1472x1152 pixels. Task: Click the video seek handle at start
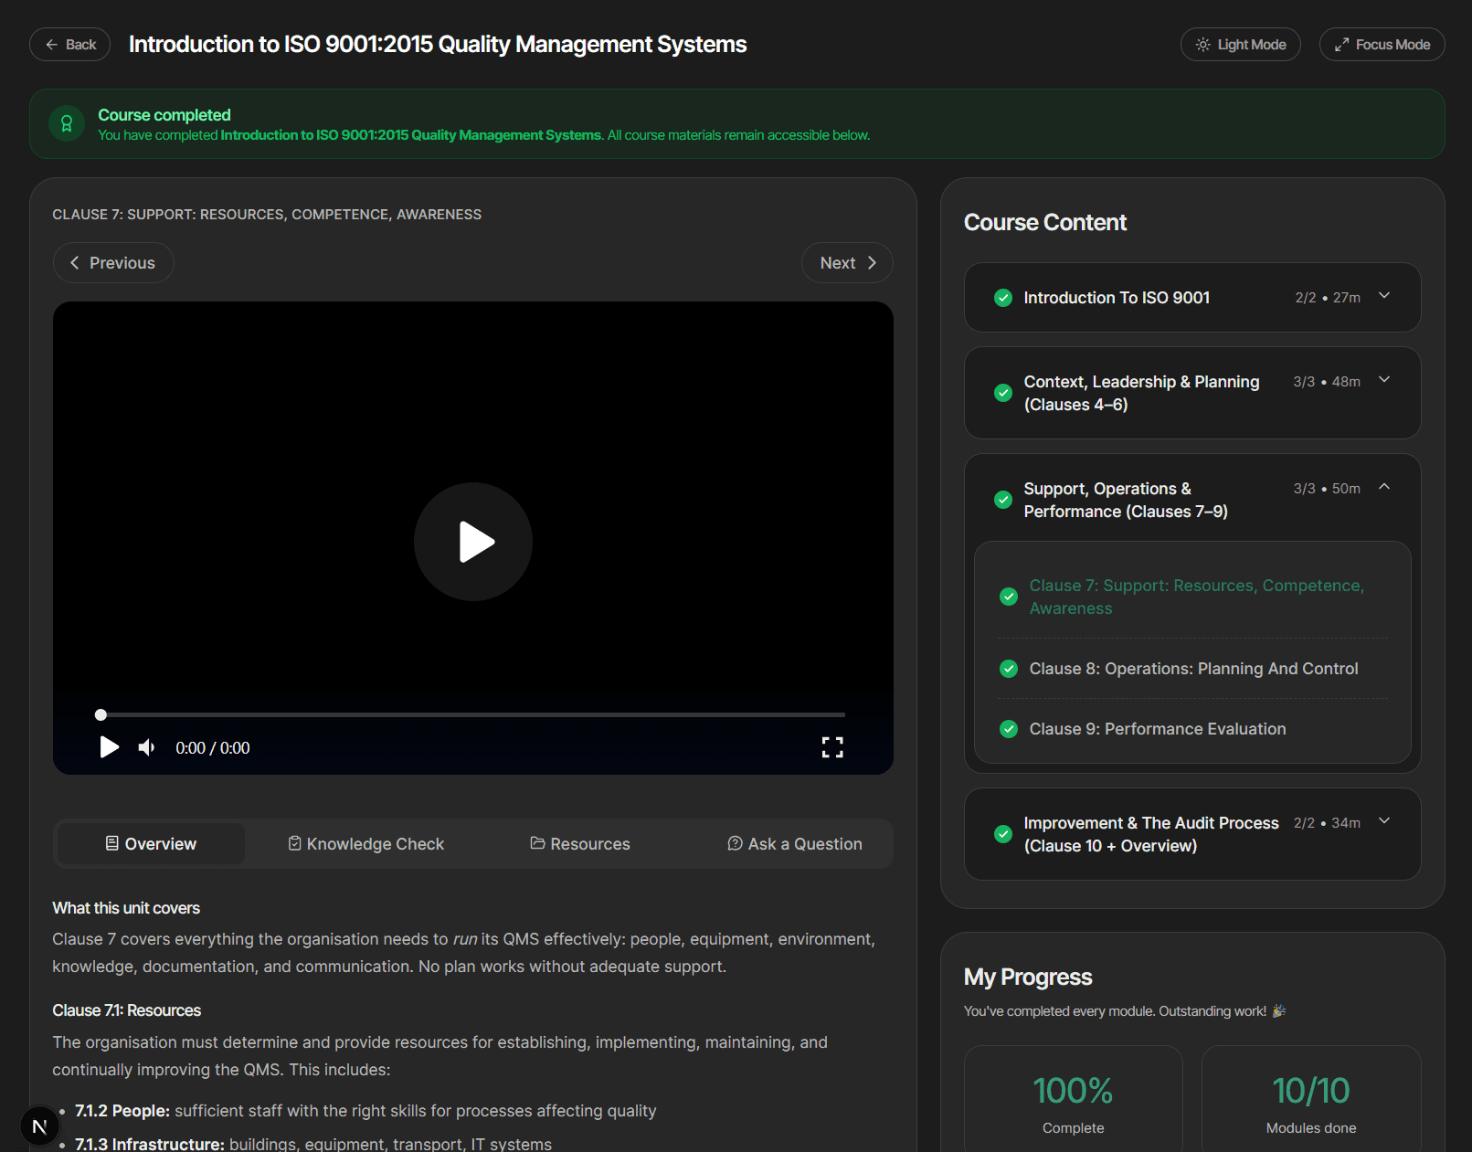tap(101, 714)
